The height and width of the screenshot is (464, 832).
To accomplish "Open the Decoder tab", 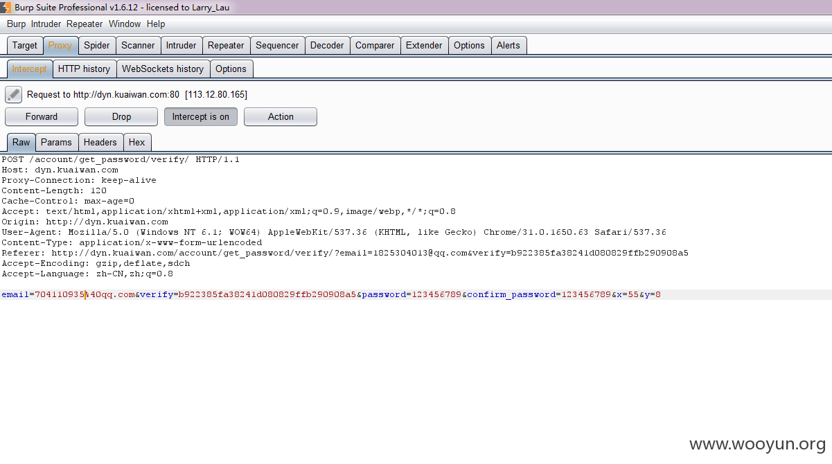I will pyautogui.click(x=327, y=46).
